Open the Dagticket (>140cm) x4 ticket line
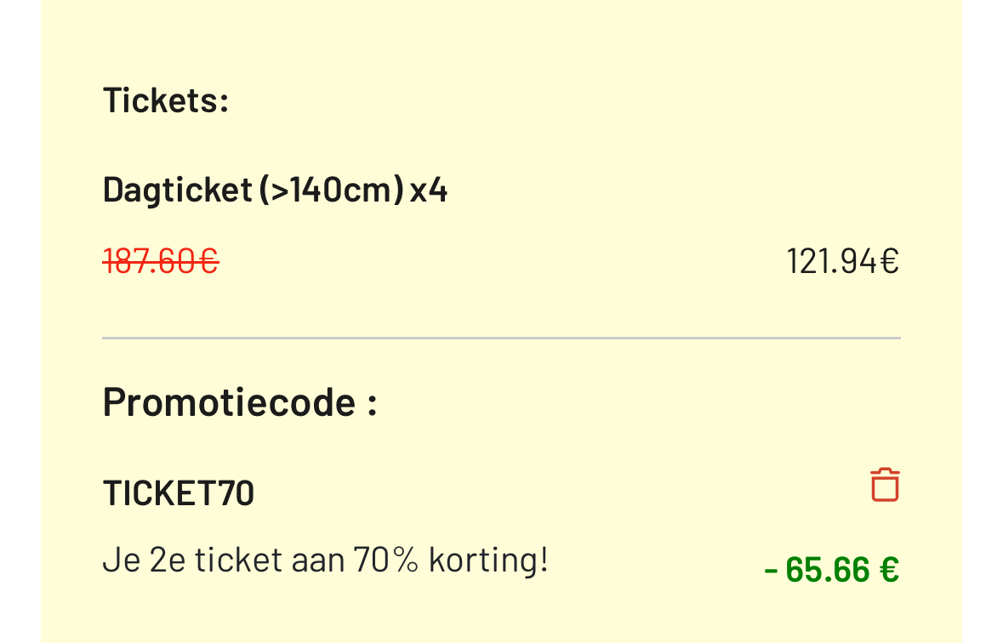The height and width of the screenshot is (643, 1003). [274, 189]
